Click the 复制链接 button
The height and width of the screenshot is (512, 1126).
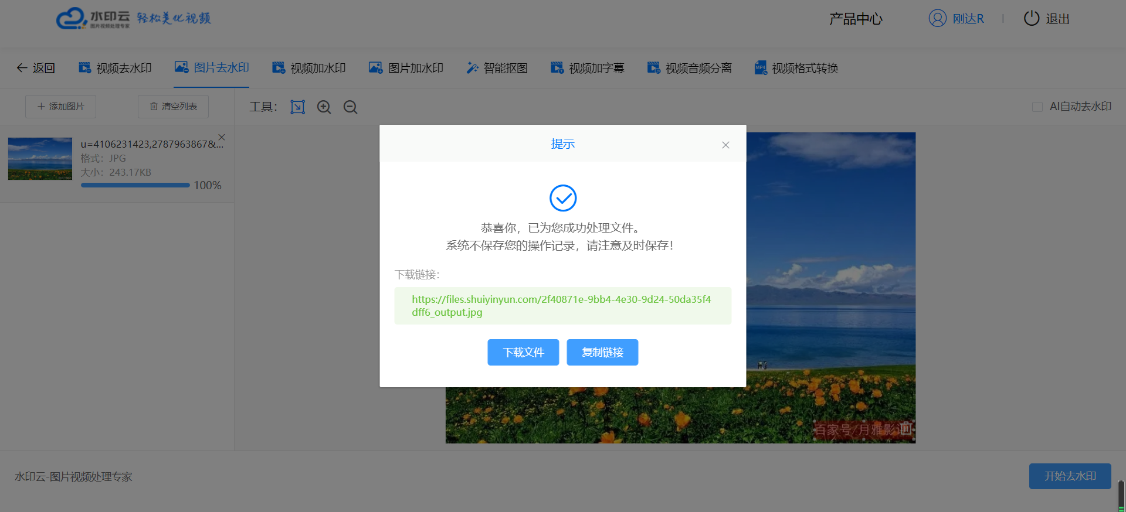coord(602,352)
